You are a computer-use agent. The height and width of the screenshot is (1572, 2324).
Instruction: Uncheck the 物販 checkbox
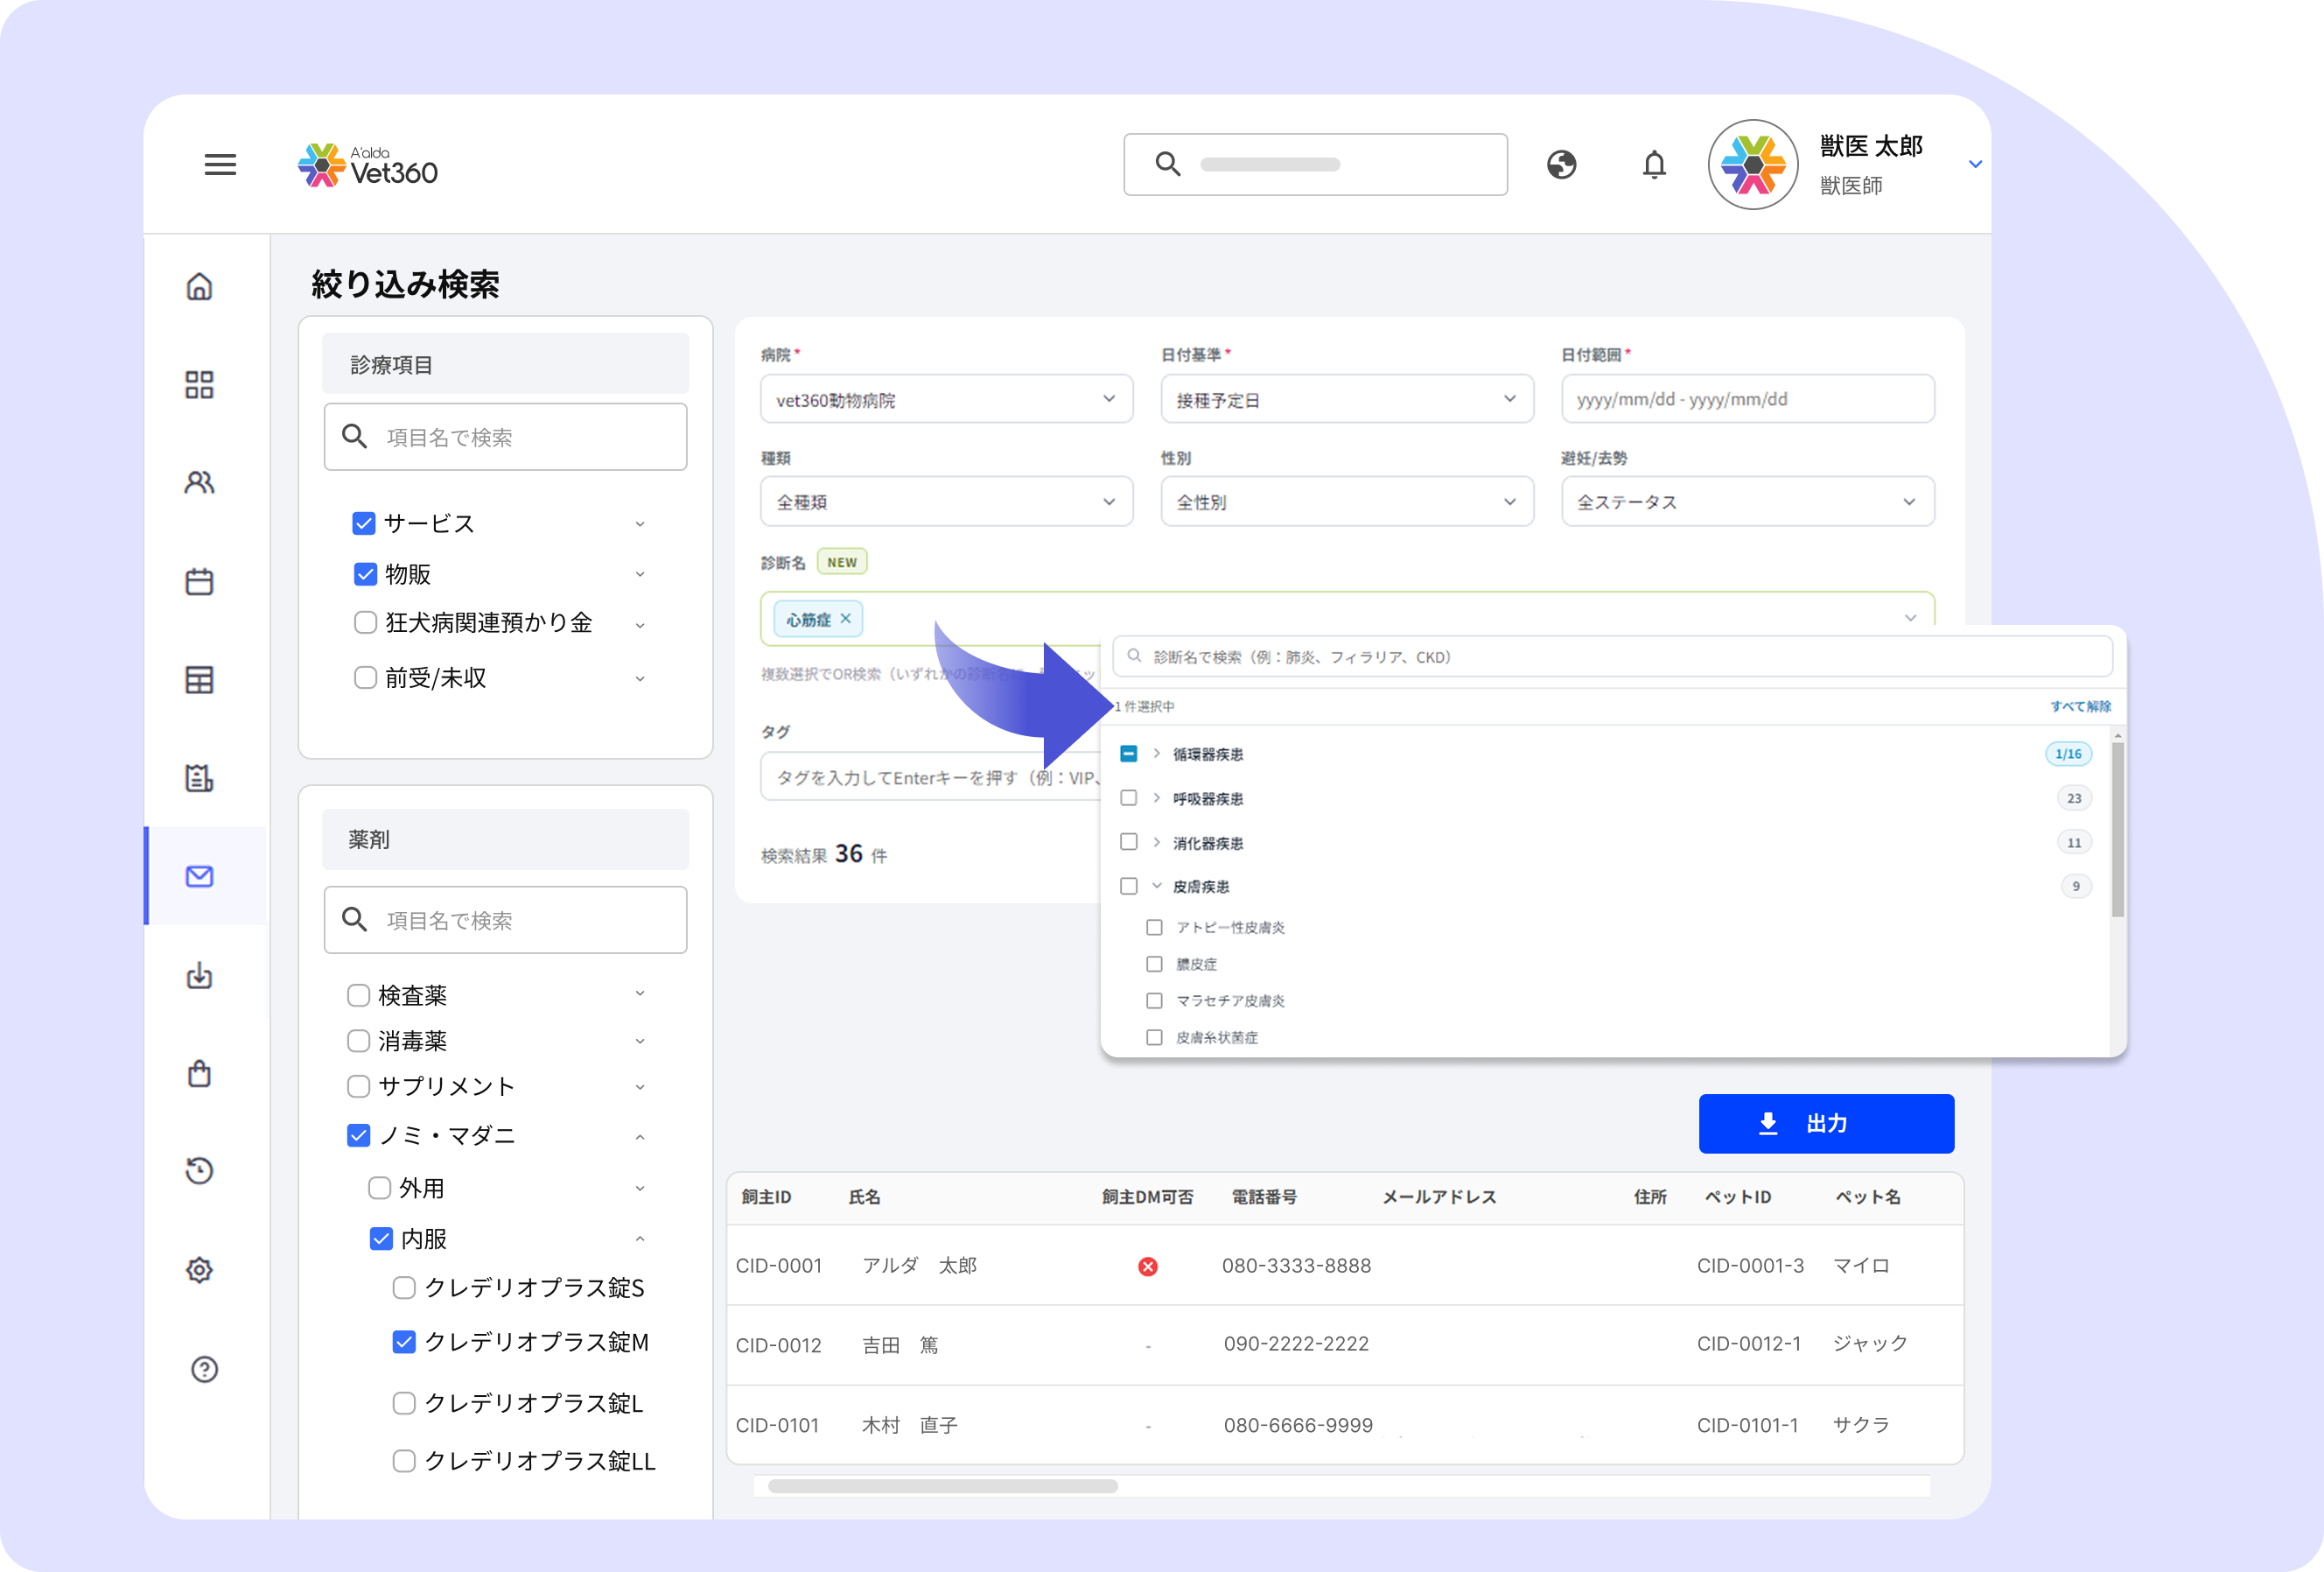pyautogui.click(x=365, y=574)
